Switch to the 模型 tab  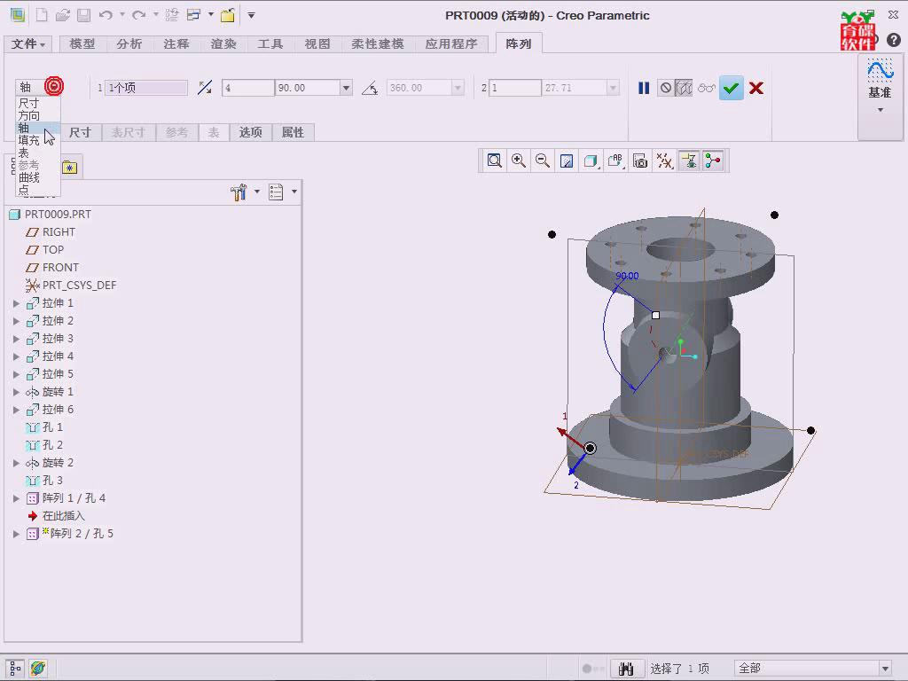(82, 44)
